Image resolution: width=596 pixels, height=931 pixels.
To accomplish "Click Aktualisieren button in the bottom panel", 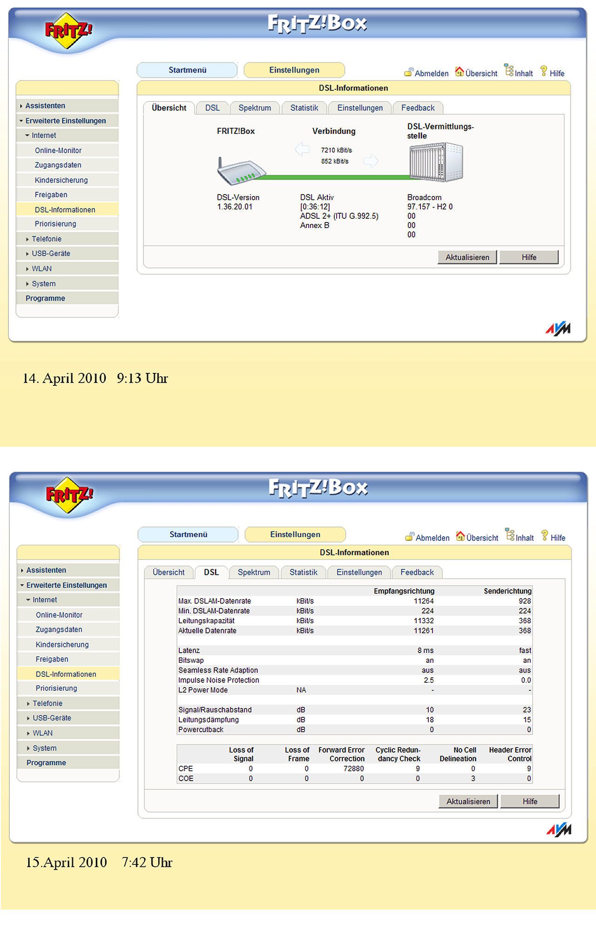I will point(468,802).
